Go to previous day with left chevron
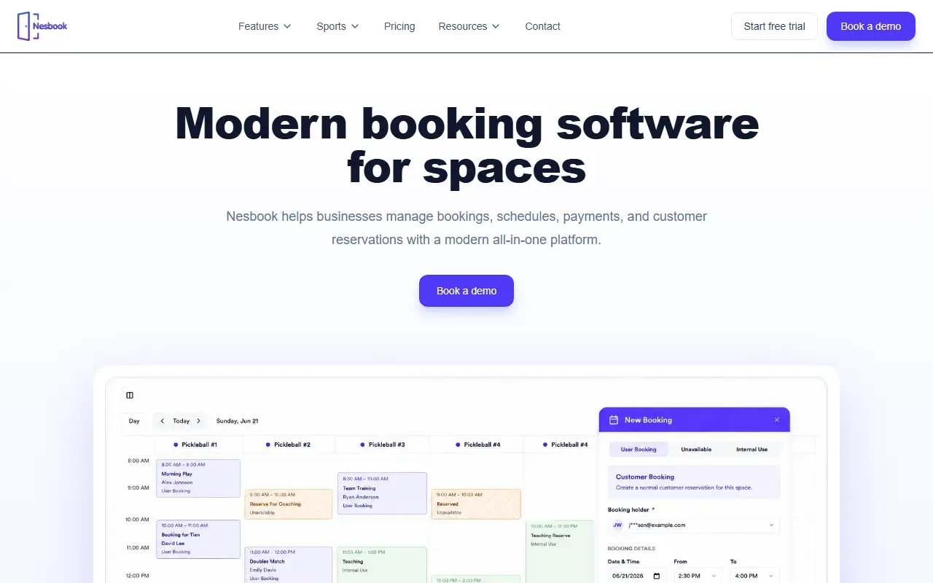 pos(163,420)
